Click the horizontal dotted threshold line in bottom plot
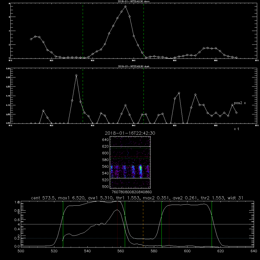 (x=137, y=238)
